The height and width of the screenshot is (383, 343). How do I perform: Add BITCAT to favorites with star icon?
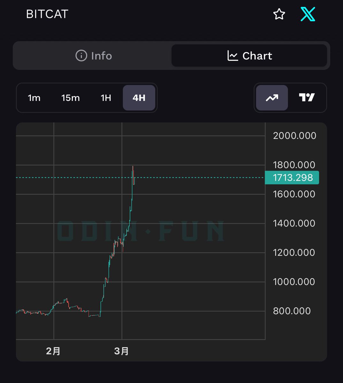[279, 14]
